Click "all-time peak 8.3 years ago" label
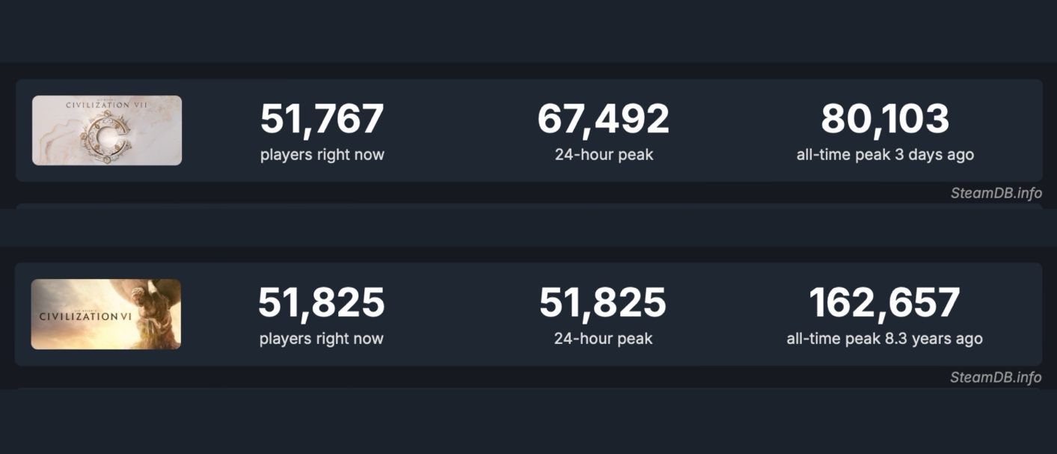 tap(884, 339)
